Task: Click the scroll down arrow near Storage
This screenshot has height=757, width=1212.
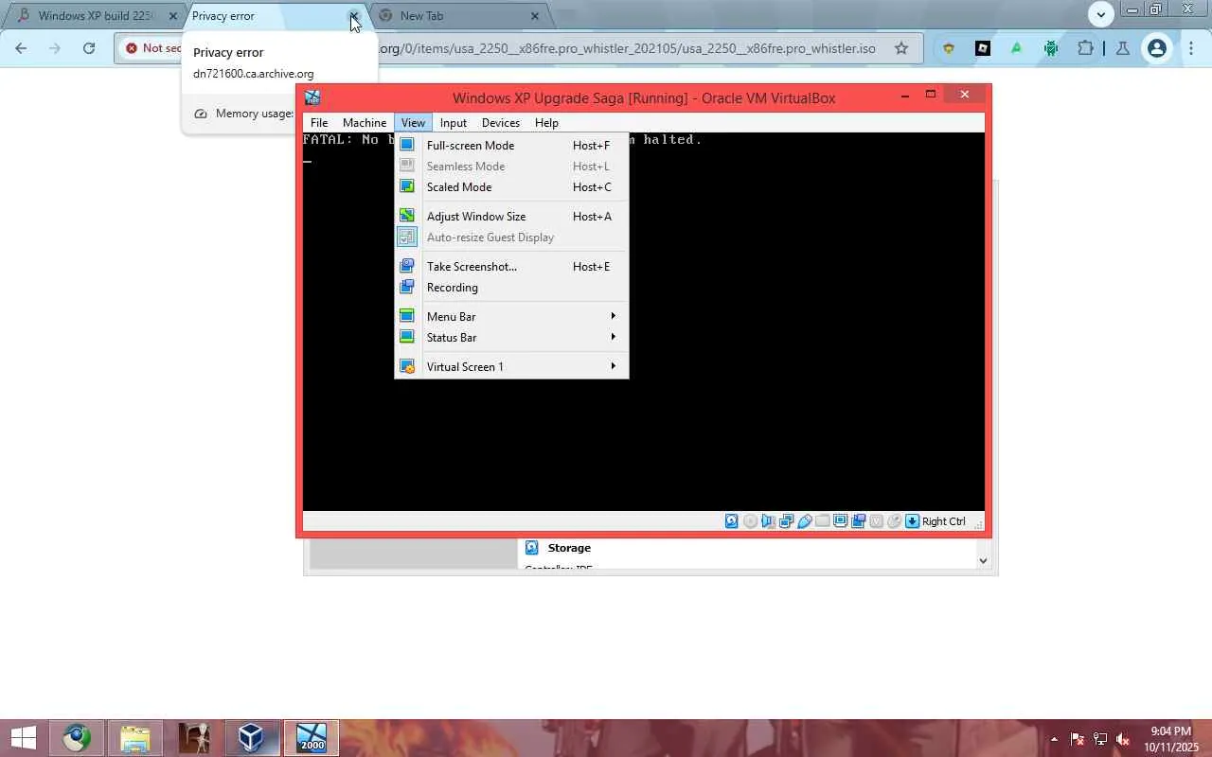Action: [x=983, y=560]
